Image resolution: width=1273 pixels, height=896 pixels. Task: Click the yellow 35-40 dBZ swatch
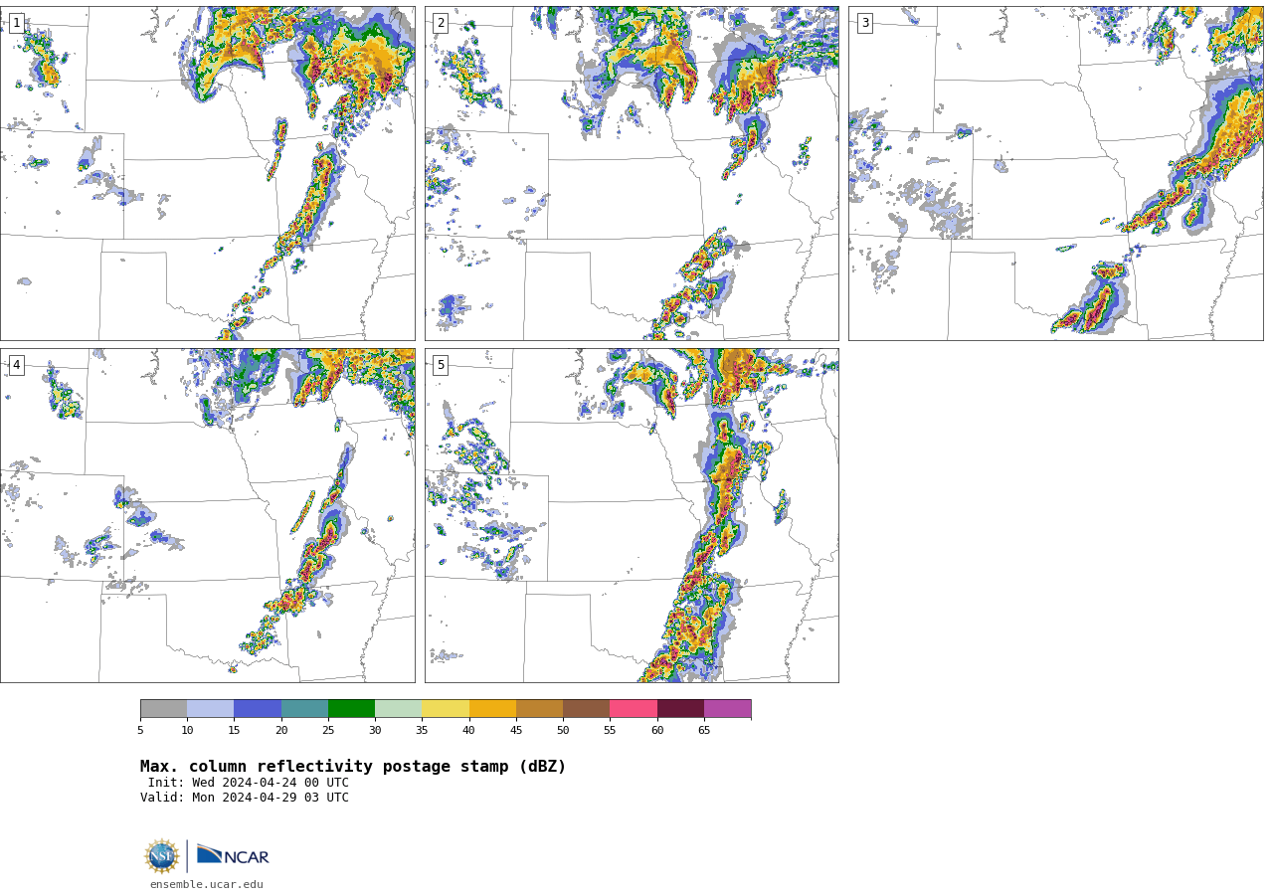point(446,709)
